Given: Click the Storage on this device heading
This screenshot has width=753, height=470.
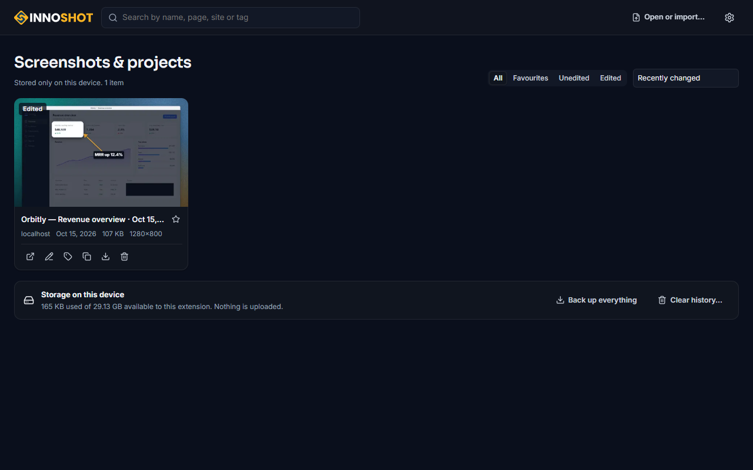Looking at the screenshot, I should (82, 295).
